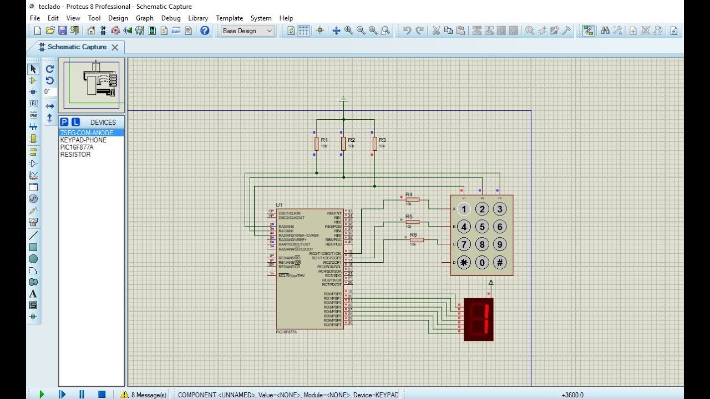Click the Save Project floppy icon
Screen dimensions: 710x399
62,31
